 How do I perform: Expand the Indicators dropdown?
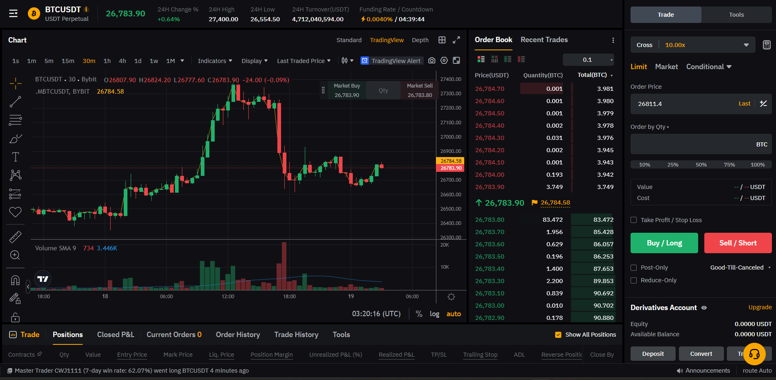[215, 61]
